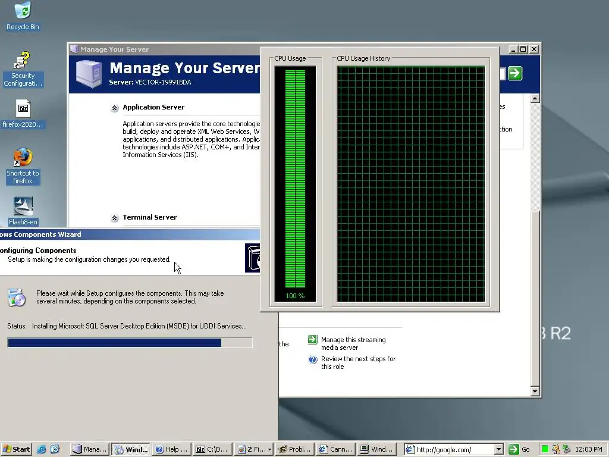Click the CPU Usage meter bar
Screen dimensions: 609x457
coord(295,183)
